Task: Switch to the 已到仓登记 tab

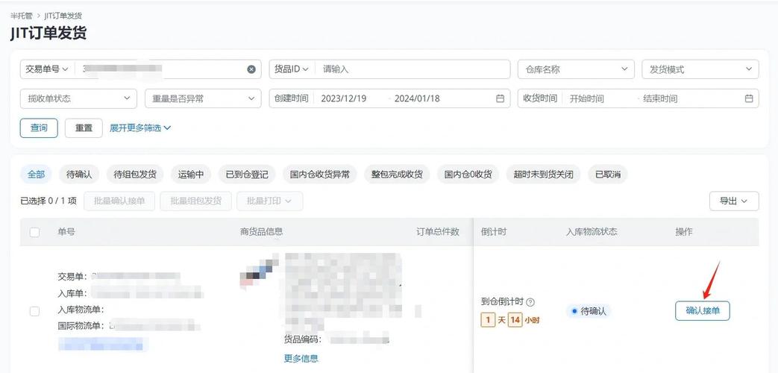Action: (x=247, y=175)
